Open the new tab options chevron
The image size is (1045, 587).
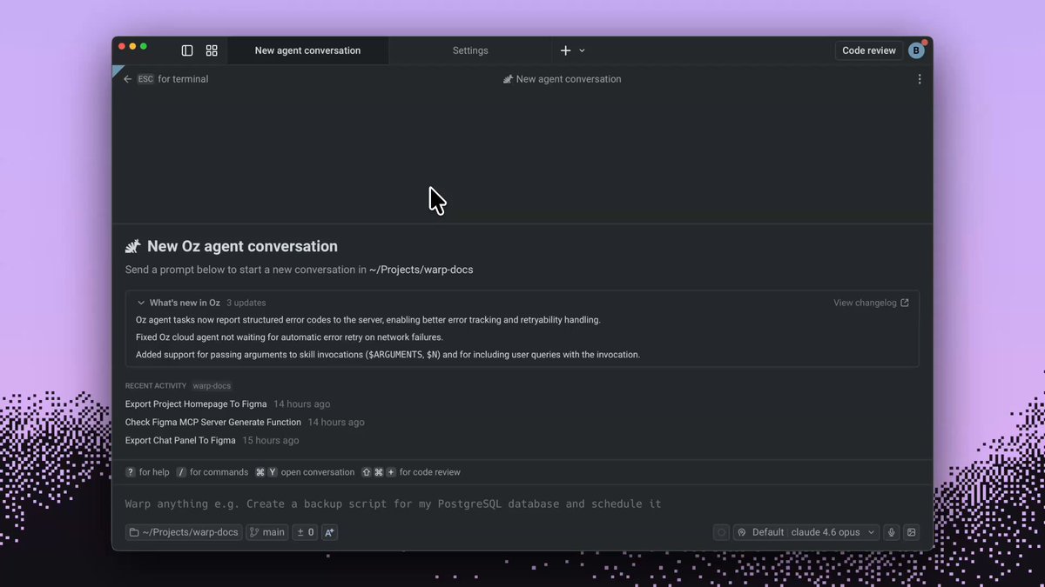582,50
